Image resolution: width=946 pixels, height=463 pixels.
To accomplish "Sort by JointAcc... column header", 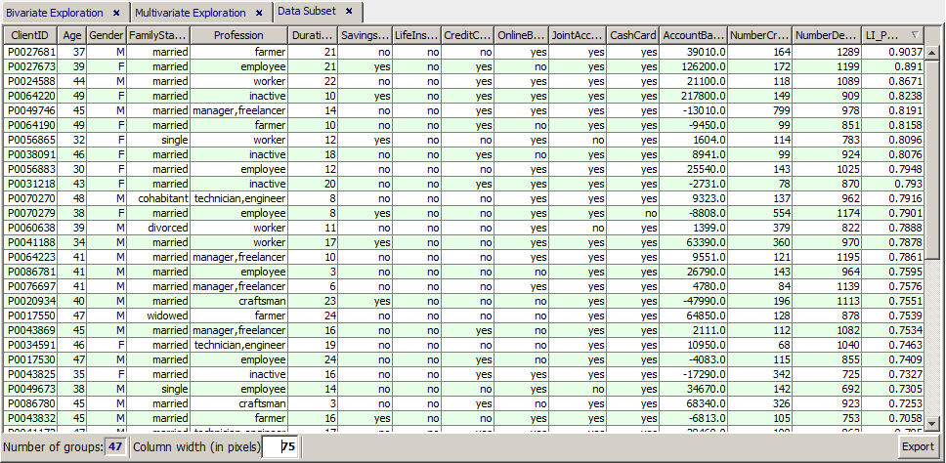I will [578, 35].
